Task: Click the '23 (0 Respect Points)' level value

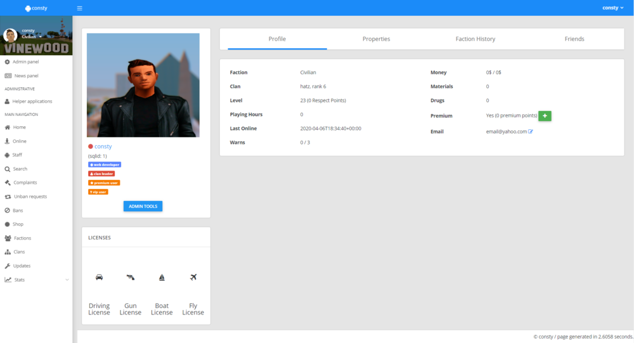Action: (x=323, y=100)
